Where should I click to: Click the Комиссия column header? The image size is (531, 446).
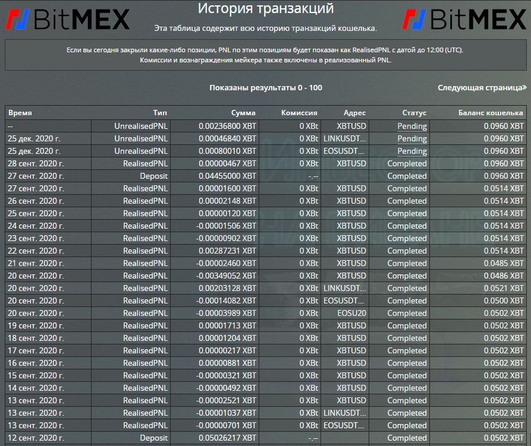click(x=299, y=113)
